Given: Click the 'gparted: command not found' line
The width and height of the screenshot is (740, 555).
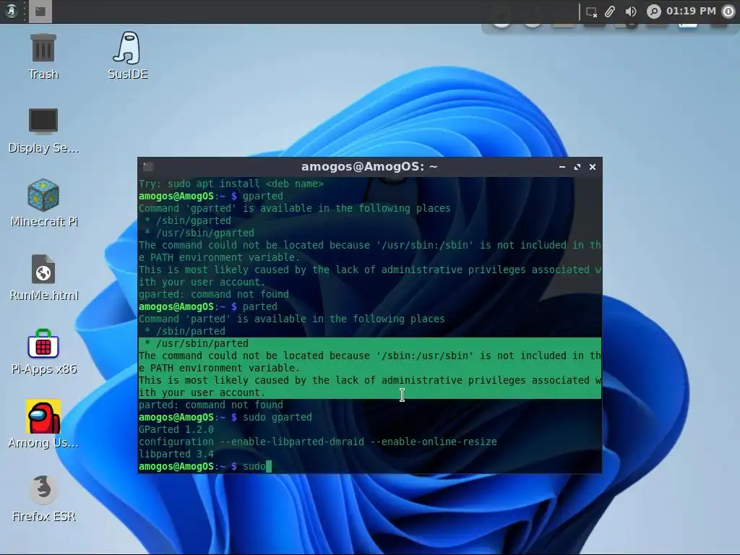Looking at the screenshot, I should (x=213, y=295).
